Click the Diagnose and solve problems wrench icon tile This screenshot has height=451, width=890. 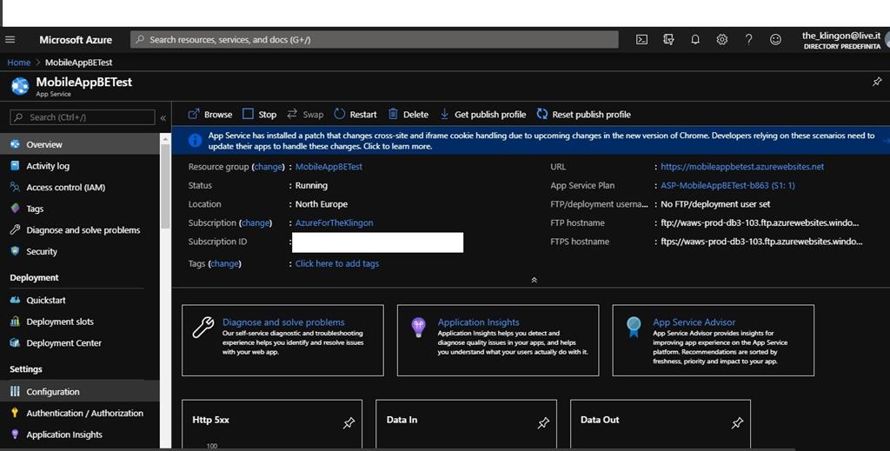coord(203,328)
